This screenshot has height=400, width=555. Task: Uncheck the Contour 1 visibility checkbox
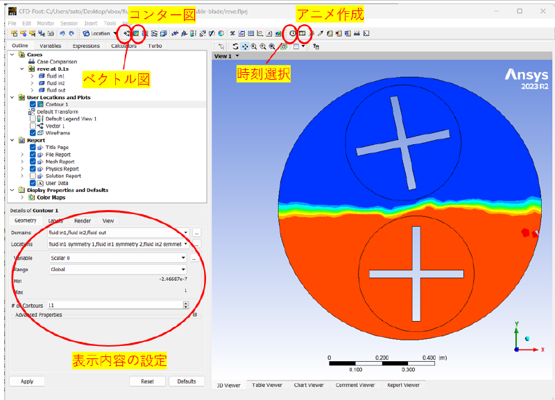coord(33,105)
